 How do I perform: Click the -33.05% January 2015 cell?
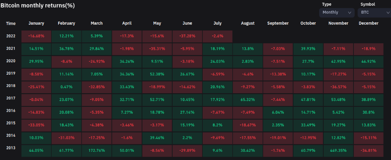pos(36,125)
